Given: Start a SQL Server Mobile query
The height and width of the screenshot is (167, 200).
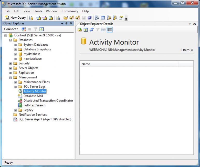Looking at the screenshot, I should [58, 18].
